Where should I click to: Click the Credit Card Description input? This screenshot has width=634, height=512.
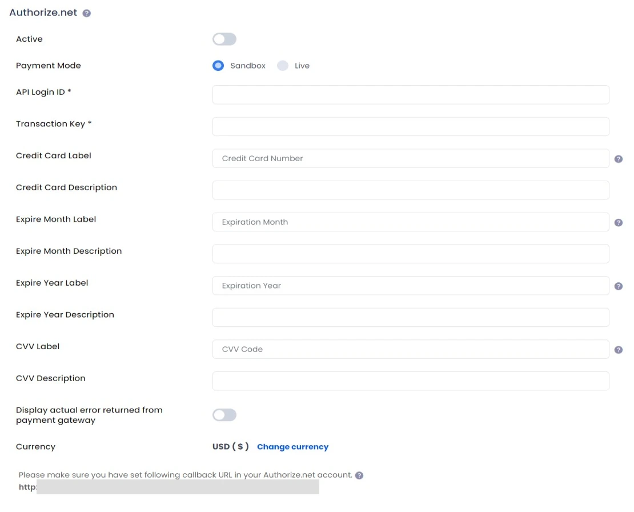(411, 190)
